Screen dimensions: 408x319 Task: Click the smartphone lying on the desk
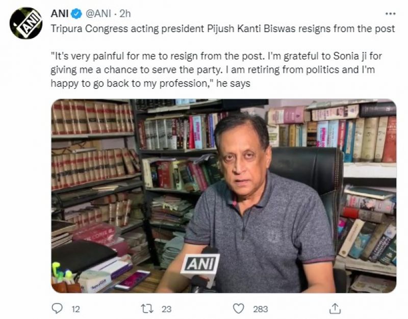point(132,280)
